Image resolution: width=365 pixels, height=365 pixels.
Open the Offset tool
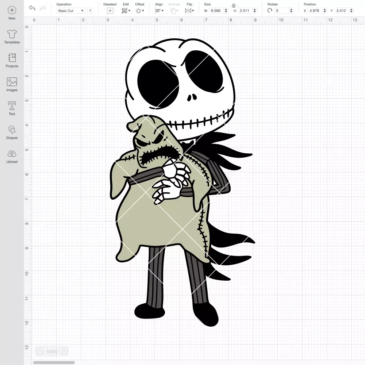(x=140, y=11)
